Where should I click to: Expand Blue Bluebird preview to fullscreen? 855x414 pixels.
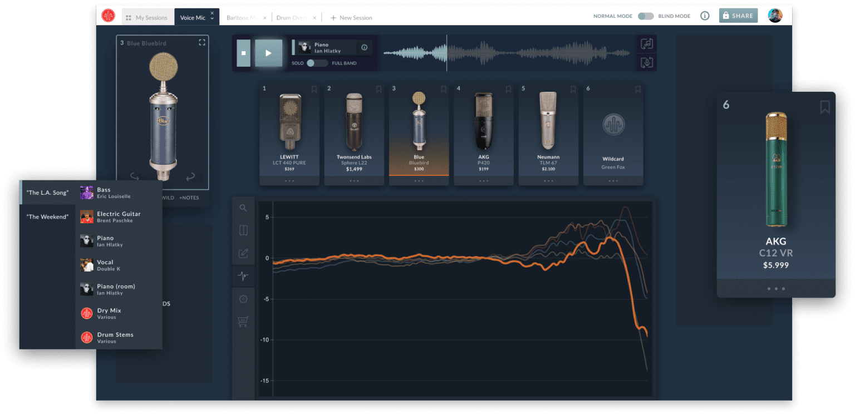tap(202, 42)
